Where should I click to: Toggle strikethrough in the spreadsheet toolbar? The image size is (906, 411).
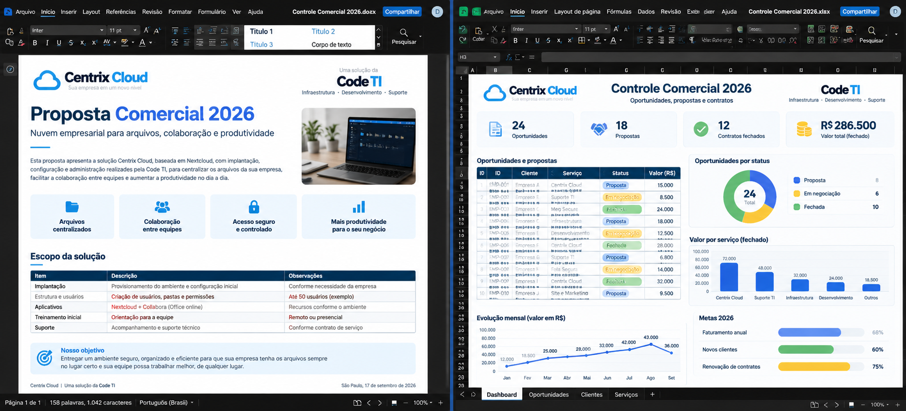pyautogui.click(x=548, y=40)
